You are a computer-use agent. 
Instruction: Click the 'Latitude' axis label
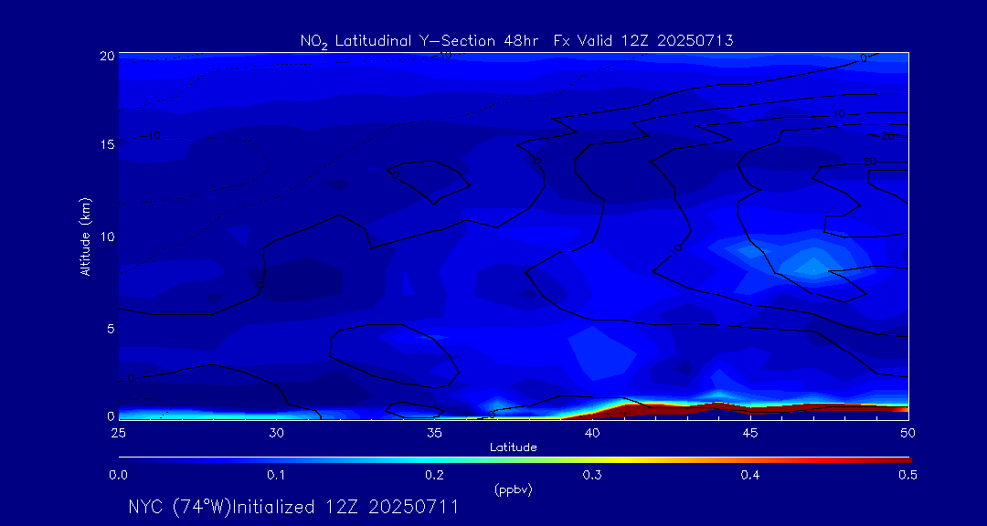tap(514, 447)
